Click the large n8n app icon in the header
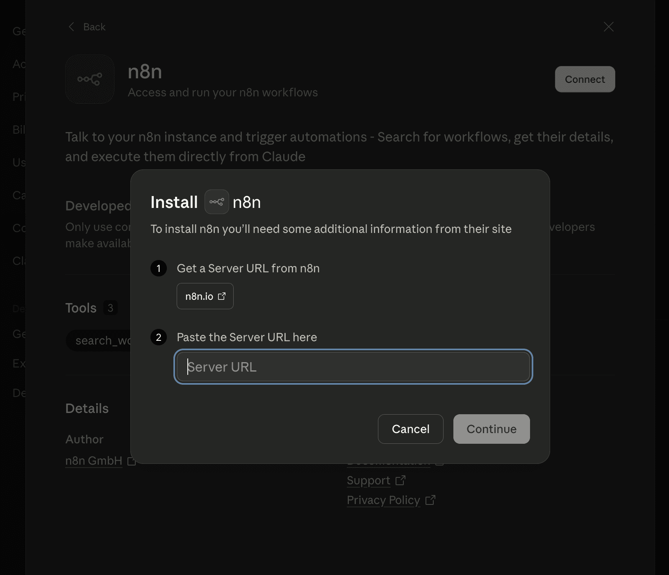The height and width of the screenshot is (575, 669). (90, 79)
